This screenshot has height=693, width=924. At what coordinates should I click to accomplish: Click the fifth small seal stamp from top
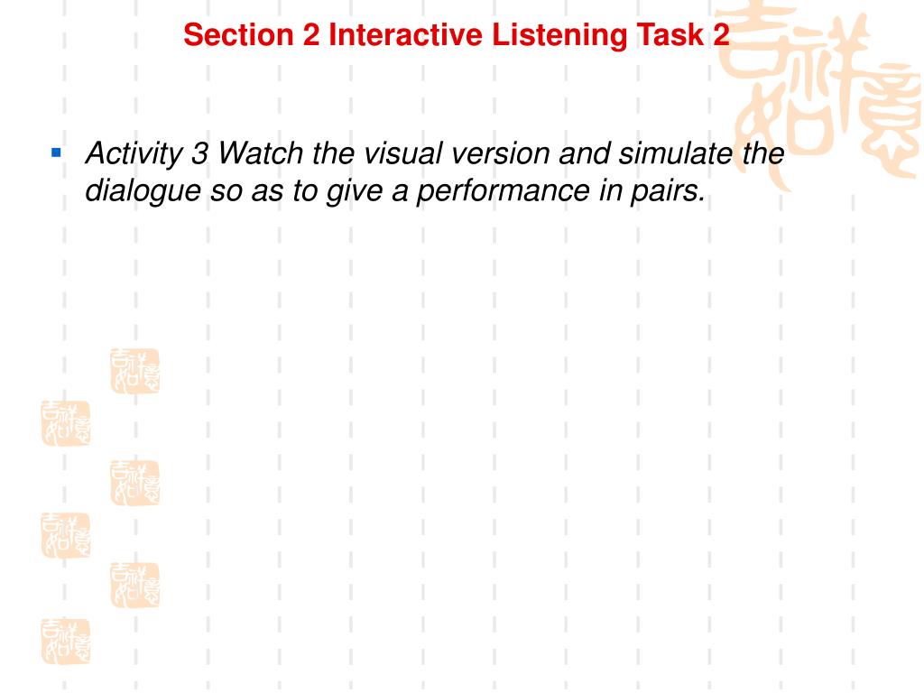click(x=135, y=585)
